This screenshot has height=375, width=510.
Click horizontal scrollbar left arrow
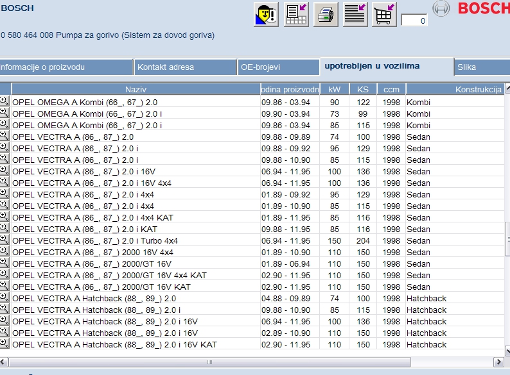(x=4, y=362)
